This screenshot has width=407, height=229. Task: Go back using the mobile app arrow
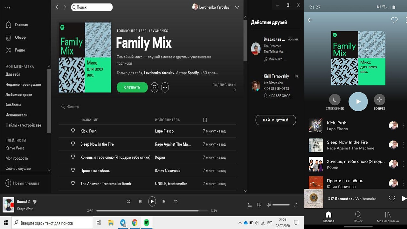point(310,20)
